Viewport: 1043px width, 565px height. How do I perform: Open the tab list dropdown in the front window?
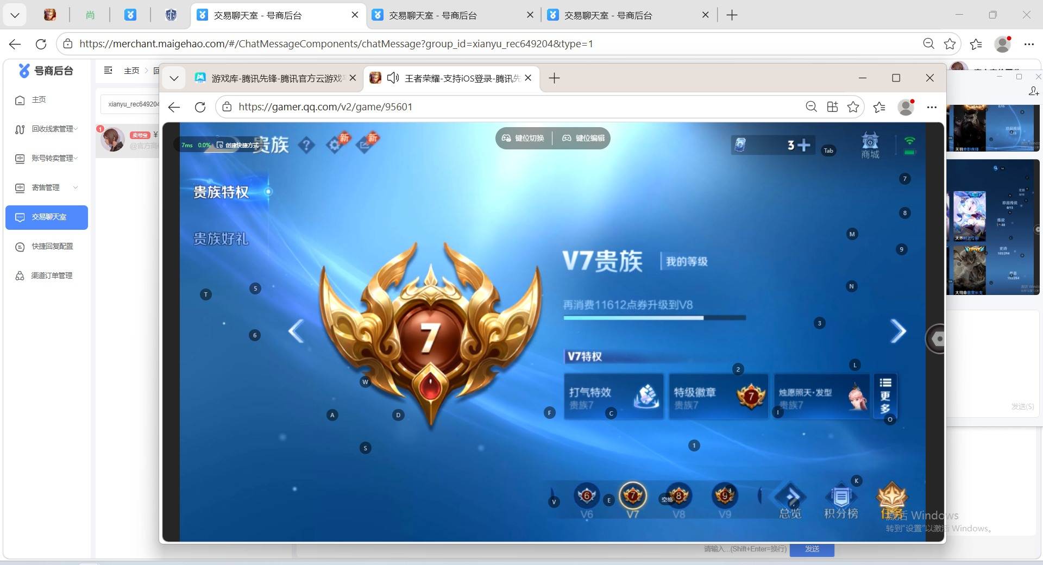174,78
